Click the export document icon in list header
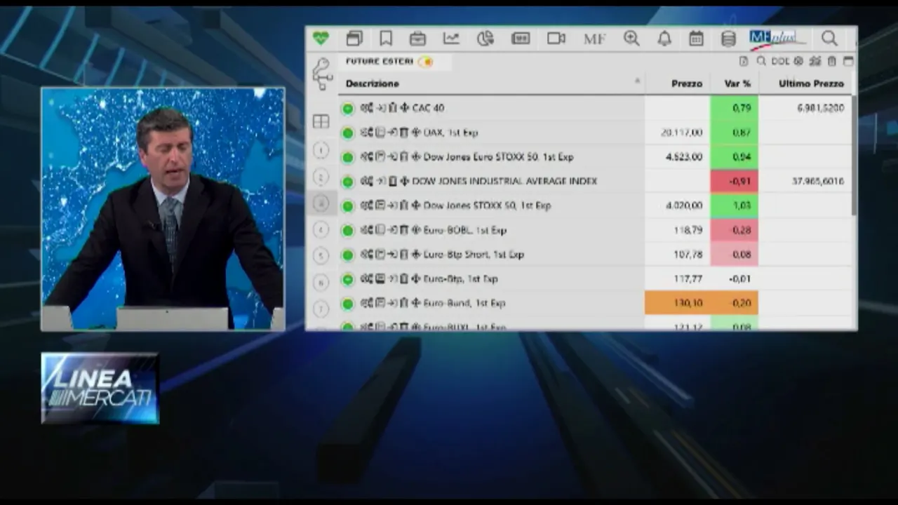Viewport: 898px width, 505px height. tap(744, 62)
